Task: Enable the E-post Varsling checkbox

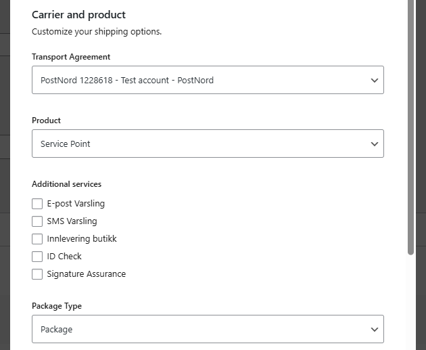Action: click(37, 203)
